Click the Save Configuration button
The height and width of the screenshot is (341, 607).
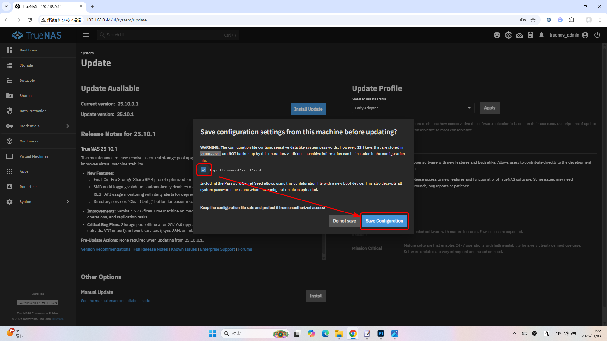(x=384, y=221)
